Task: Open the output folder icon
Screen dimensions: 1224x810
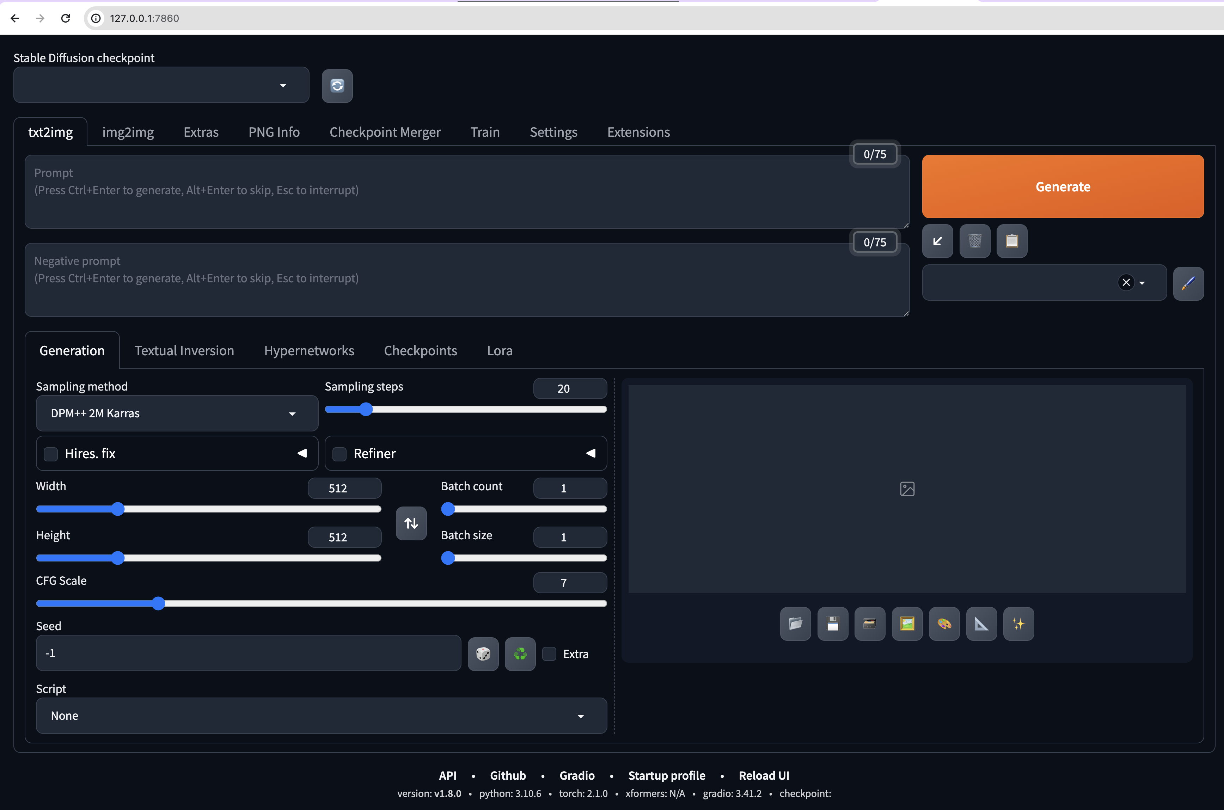Action: point(795,624)
